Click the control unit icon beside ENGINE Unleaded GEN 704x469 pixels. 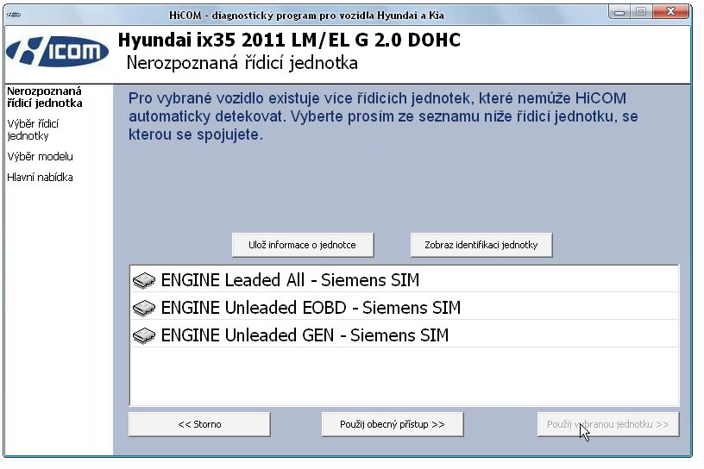144,335
